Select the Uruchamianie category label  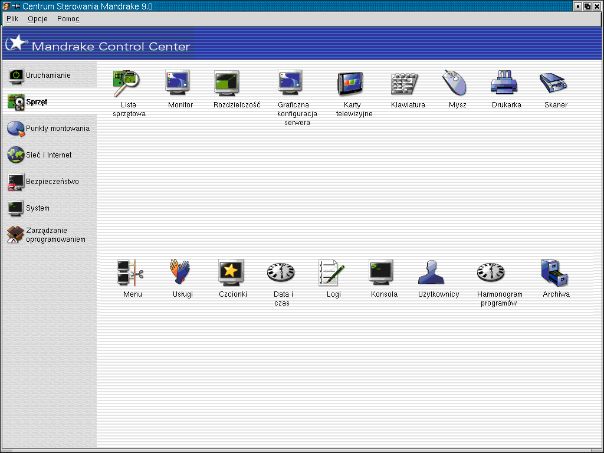[48, 75]
